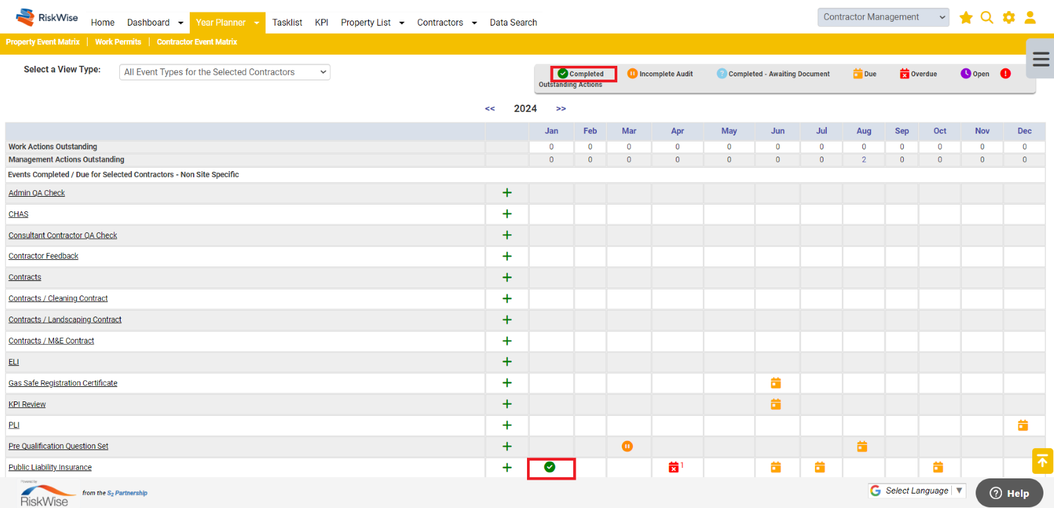Open the Contractor Management module dropdown
This screenshot has height=508, width=1054.
coord(883,17)
